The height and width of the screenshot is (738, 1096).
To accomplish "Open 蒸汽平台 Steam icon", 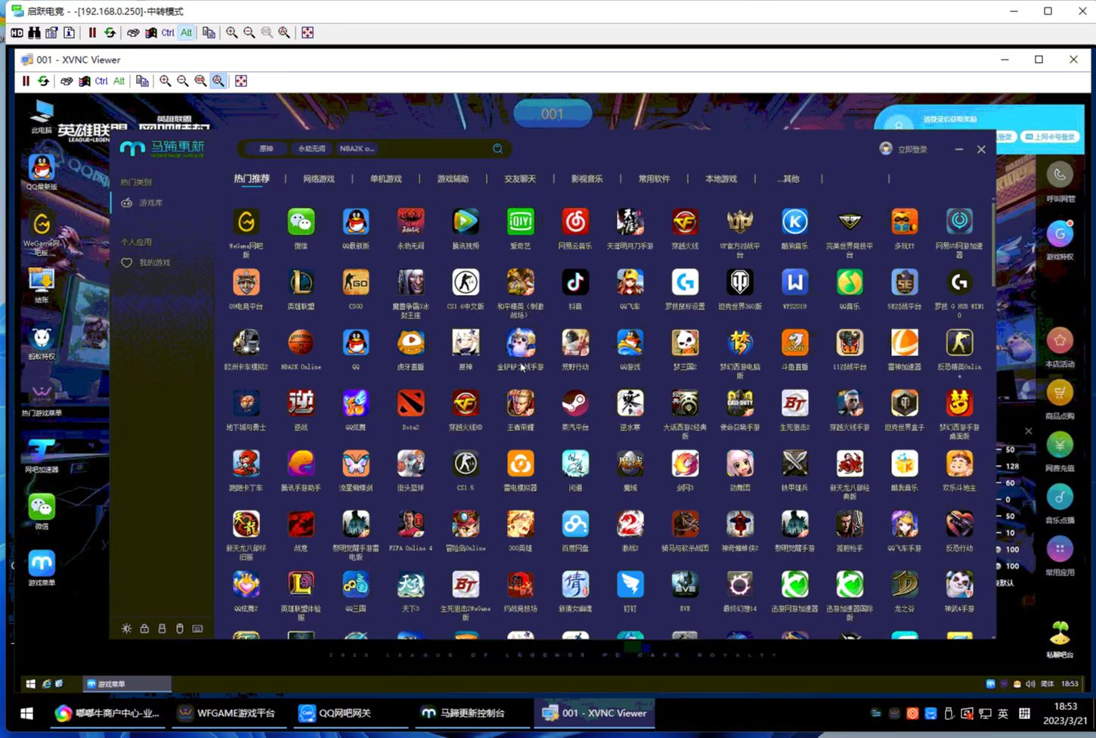I will click(575, 404).
